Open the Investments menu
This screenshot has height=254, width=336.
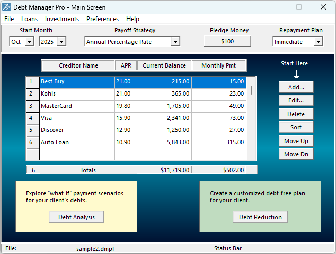[62, 19]
